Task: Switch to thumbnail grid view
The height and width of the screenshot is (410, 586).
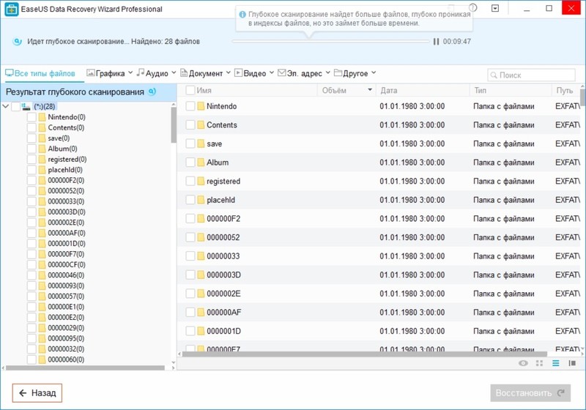Action: (540, 363)
